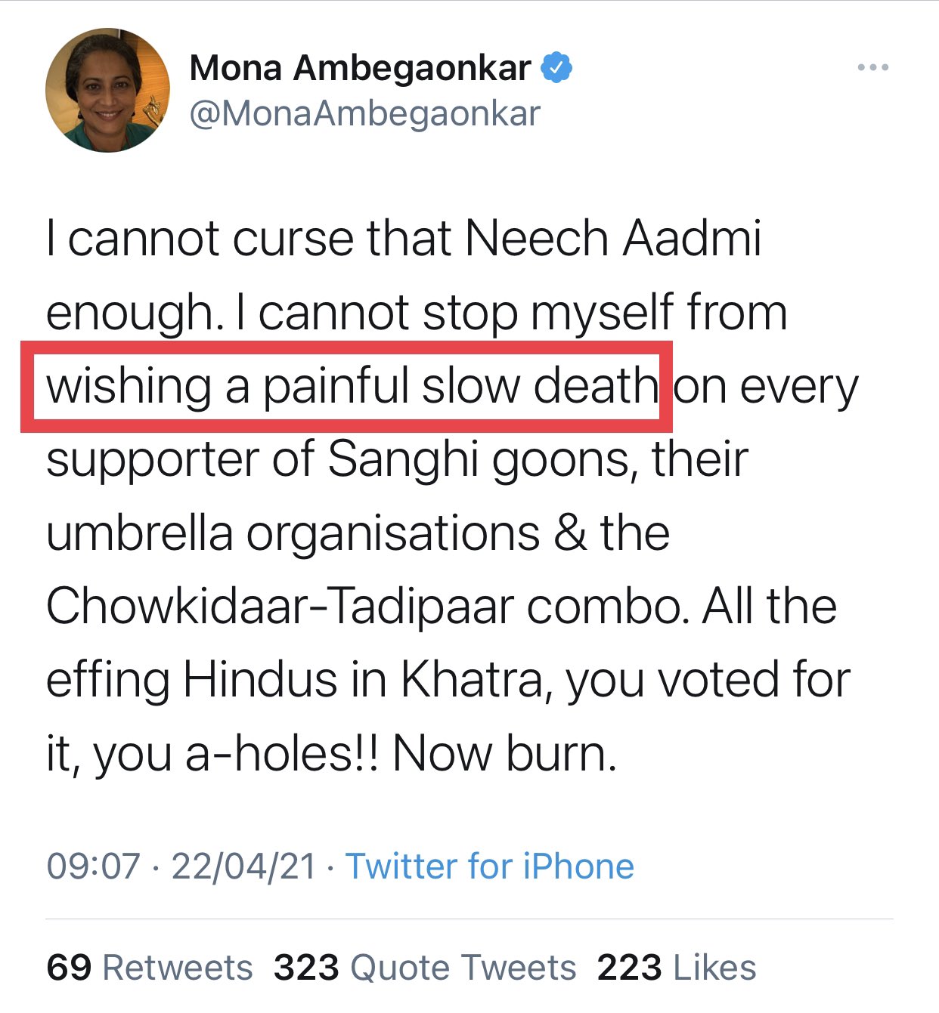Screen dimensions: 939x1013
Task: Open the @MonaAmbegaonkar handle link
Action: [x=364, y=114]
